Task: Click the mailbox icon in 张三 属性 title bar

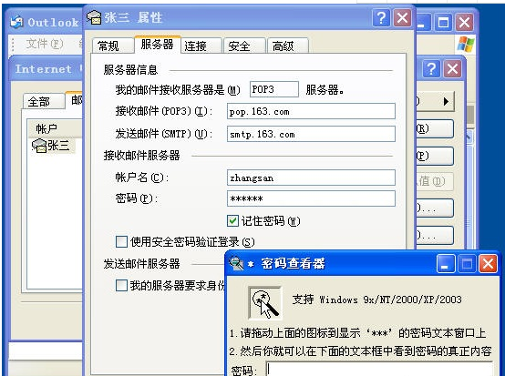Action: point(94,17)
